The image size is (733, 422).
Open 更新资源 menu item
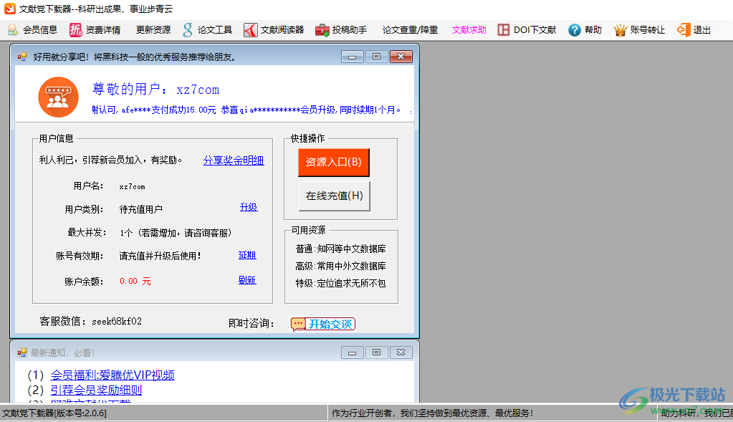(153, 30)
